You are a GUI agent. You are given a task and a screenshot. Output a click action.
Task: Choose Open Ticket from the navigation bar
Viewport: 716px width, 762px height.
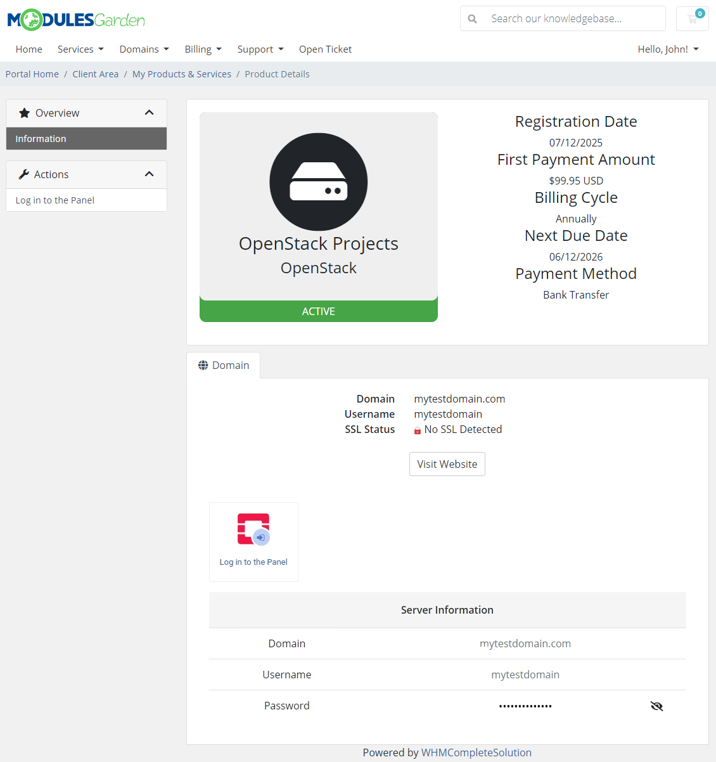[x=325, y=49]
